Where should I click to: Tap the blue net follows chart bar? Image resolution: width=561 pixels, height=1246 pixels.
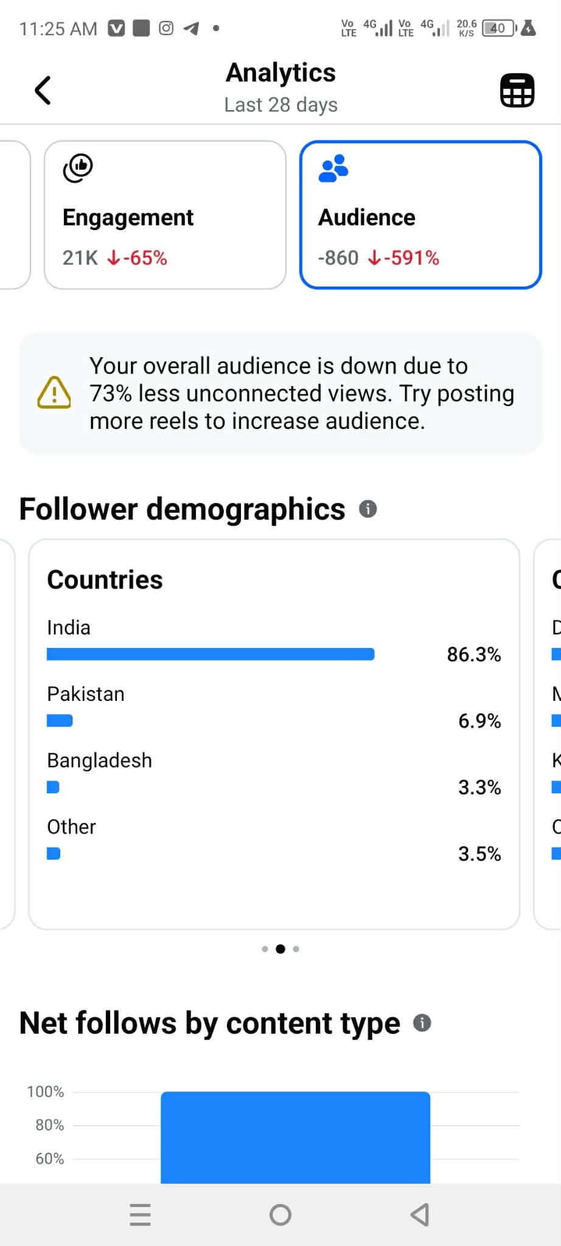[x=295, y=1136]
